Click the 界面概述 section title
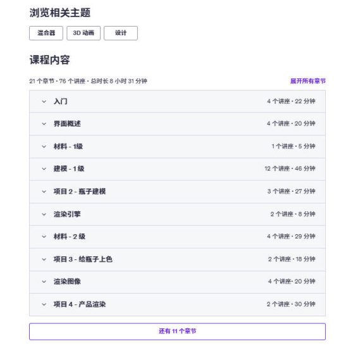 tap(67, 123)
